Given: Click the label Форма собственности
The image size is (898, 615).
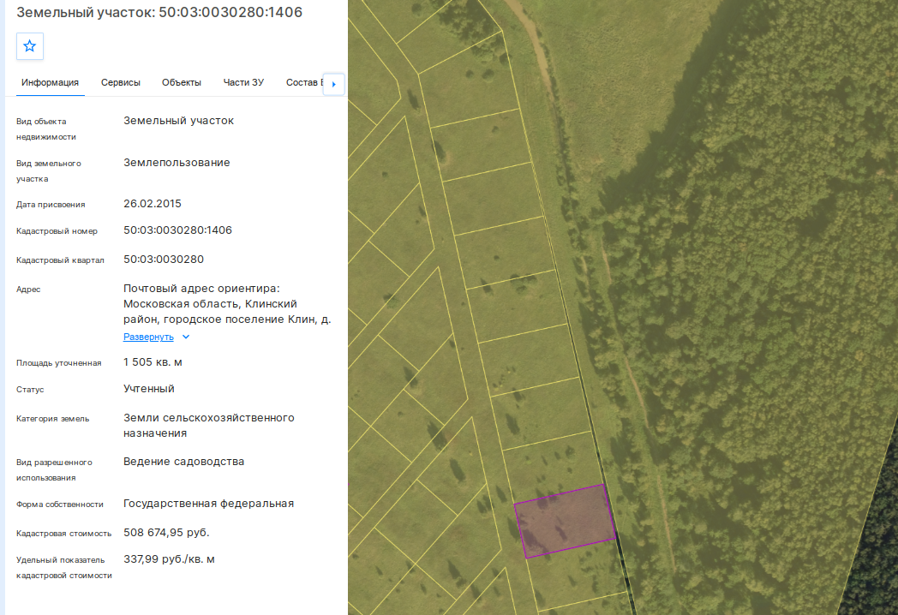Looking at the screenshot, I should pos(60,505).
